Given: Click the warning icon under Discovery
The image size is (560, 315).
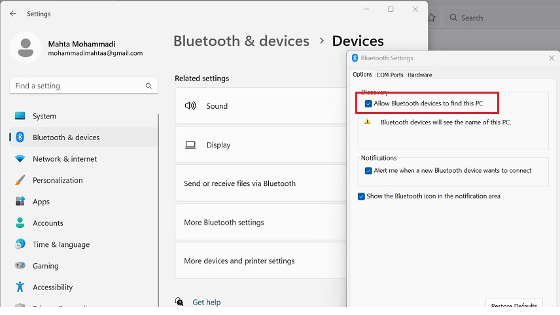Looking at the screenshot, I should pyautogui.click(x=367, y=122).
